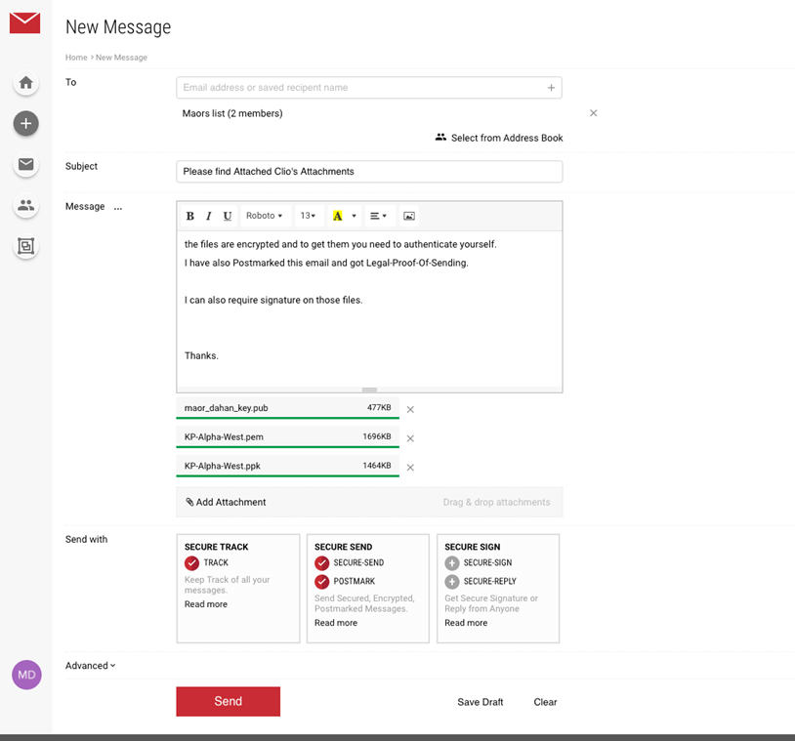Toggle bold formatting in message editor
The height and width of the screenshot is (741, 795).
tap(190, 216)
